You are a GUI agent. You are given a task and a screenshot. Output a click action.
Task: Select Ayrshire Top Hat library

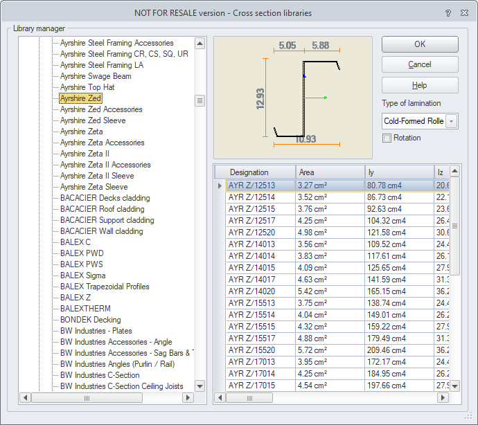pyautogui.click(x=87, y=87)
